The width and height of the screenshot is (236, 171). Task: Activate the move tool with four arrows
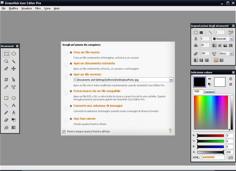[14, 69]
